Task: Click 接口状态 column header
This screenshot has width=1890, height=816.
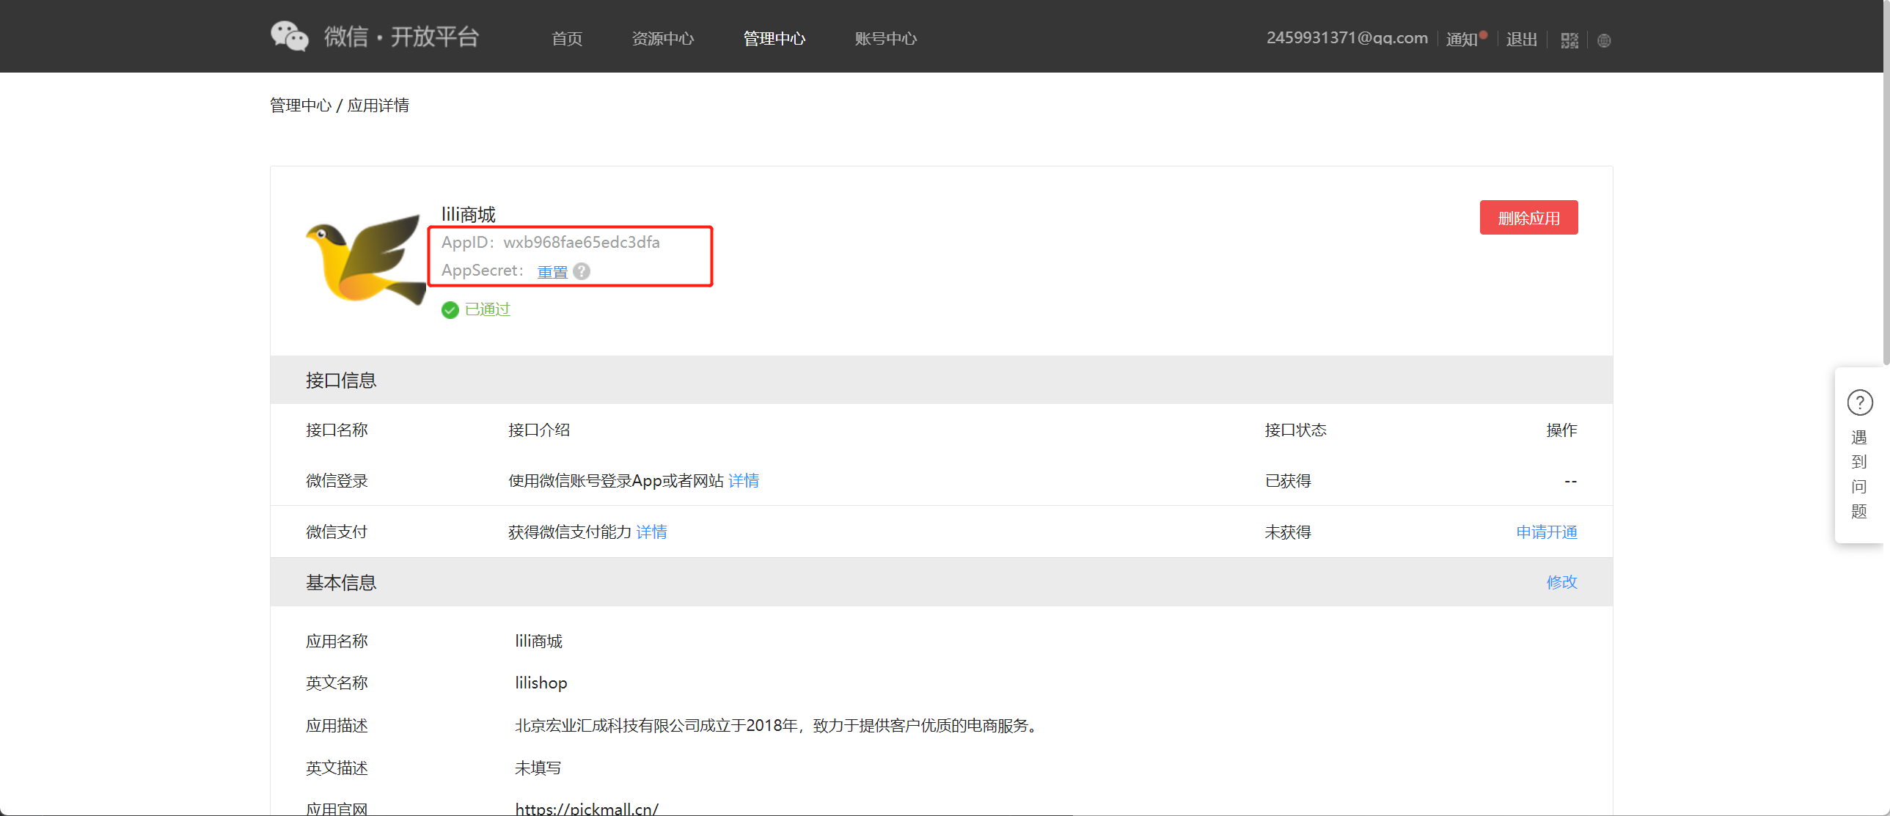Action: pos(1295,430)
